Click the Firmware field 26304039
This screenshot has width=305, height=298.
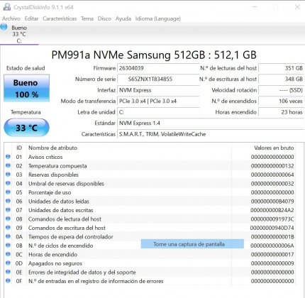click(158, 68)
